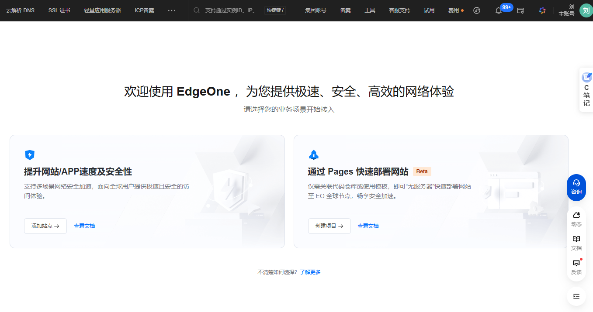Click 提升网站/APP速度及安全性 card title
The image size is (593, 312).
(78, 171)
